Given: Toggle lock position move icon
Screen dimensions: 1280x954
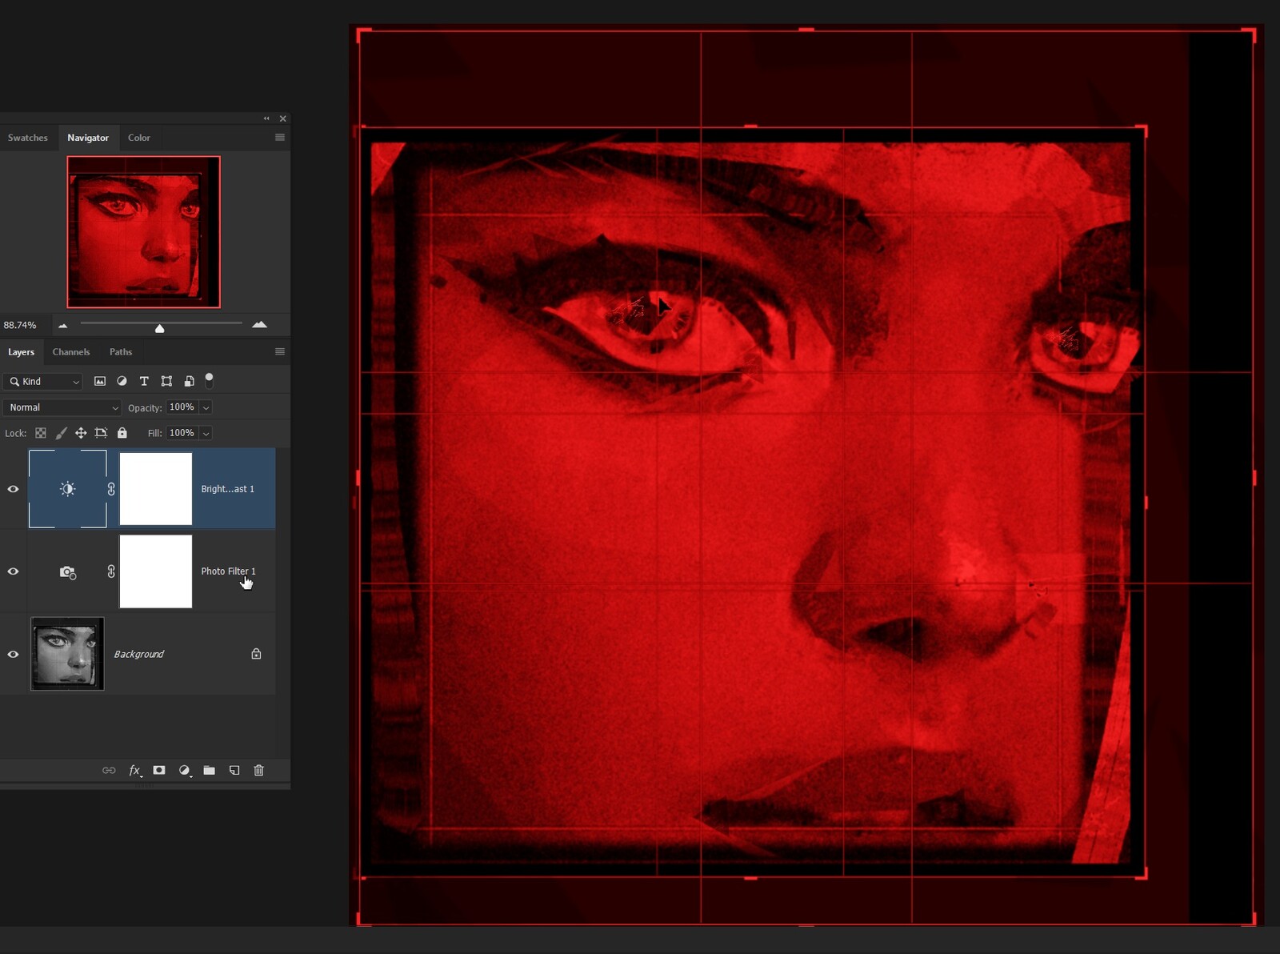Looking at the screenshot, I should pyautogui.click(x=81, y=433).
